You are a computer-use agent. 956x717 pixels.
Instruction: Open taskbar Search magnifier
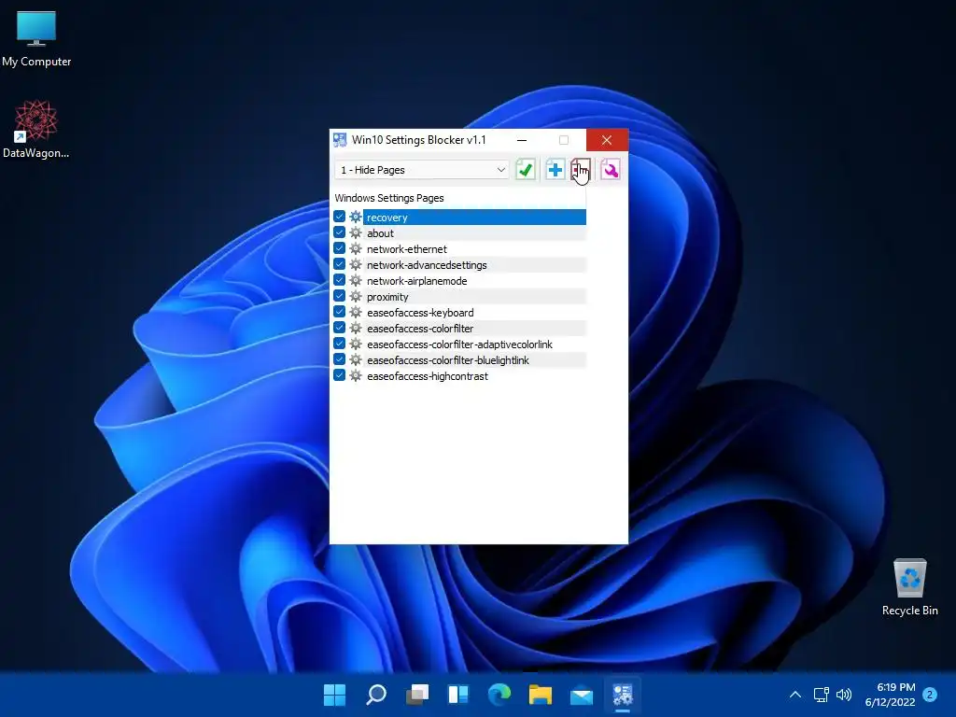pyautogui.click(x=375, y=695)
